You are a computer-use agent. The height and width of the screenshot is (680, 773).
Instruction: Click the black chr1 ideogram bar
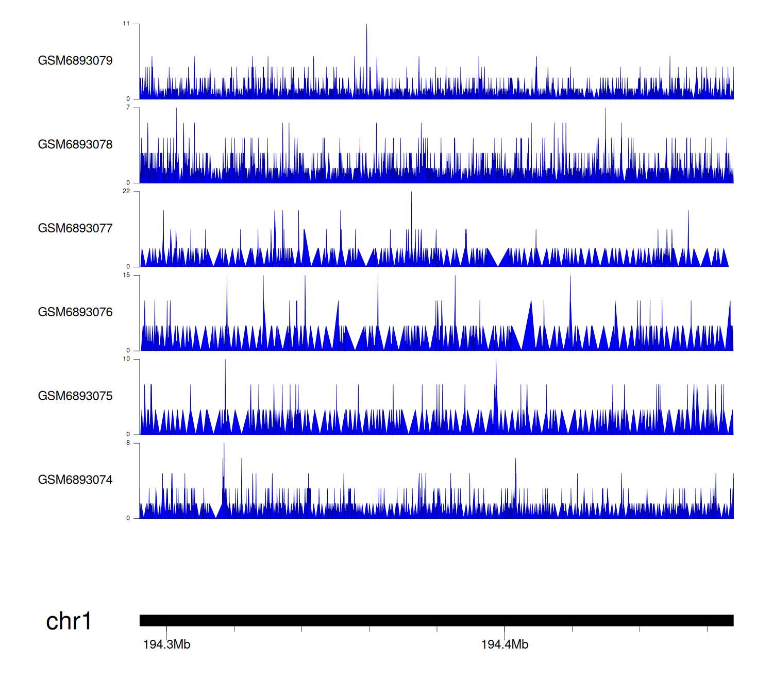(x=436, y=620)
